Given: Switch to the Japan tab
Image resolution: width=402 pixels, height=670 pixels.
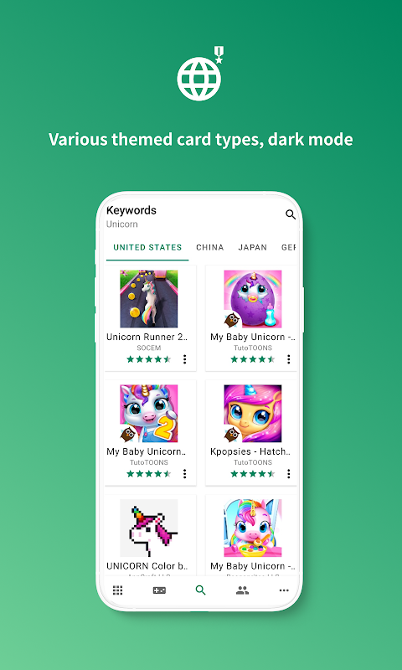Looking at the screenshot, I should [252, 247].
